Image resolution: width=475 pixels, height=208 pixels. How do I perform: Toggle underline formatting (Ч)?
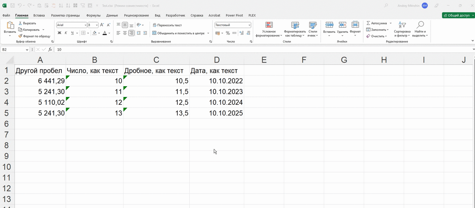pyautogui.click(x=72, y=33)
